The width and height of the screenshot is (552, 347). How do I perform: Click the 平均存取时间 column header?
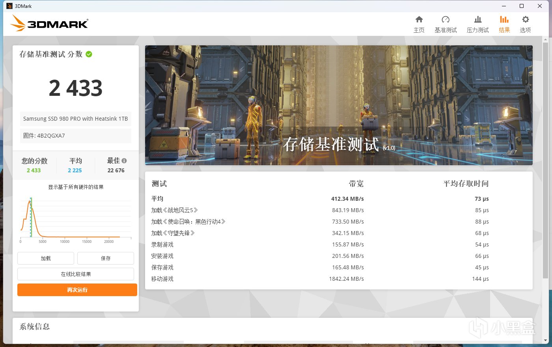[466, 184]
